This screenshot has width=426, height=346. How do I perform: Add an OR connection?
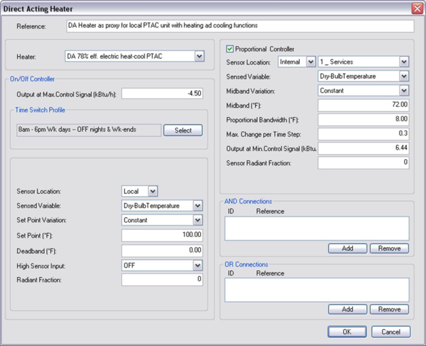click(347, 309)
